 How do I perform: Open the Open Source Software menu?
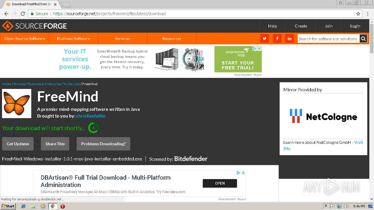[25, 38]
